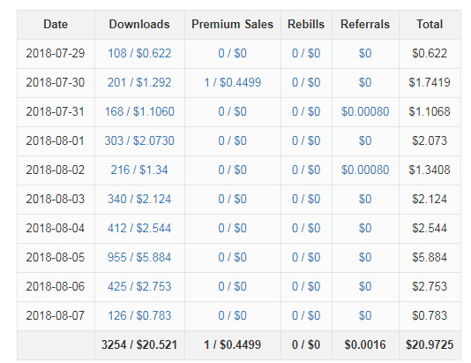471x363 pixels.
Task: Open the 955 / $5.884 downloads link
Action: click(139, 257)
